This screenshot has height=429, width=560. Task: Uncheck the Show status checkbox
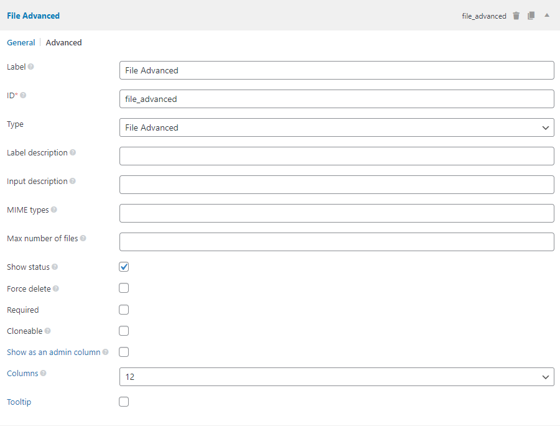(x=124, y=267)
